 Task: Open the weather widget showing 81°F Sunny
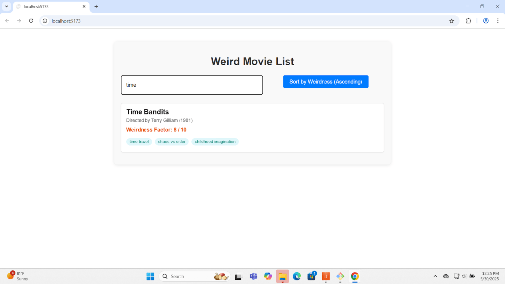click(x=16, y=276)
